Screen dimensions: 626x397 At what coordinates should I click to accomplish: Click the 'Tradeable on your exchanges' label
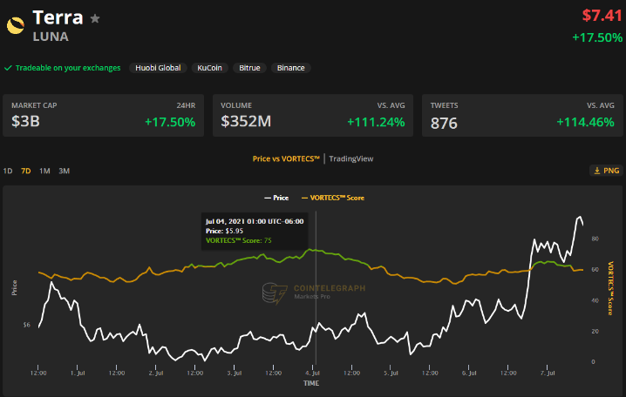pos(68,68)
